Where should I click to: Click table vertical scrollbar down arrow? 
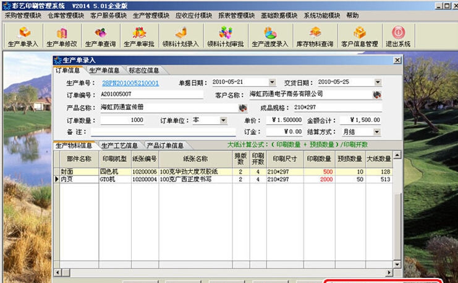[397, 264]
